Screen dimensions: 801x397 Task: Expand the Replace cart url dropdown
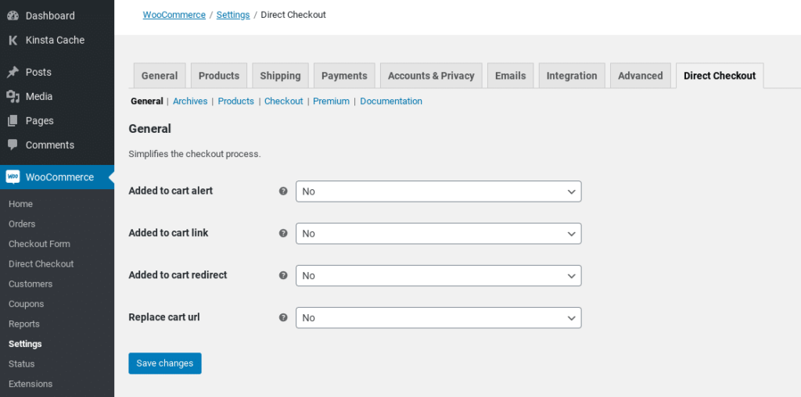(x=438, y=318)
